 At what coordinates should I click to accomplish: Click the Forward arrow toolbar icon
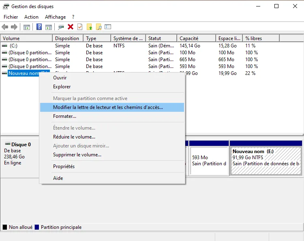(14, 27)
